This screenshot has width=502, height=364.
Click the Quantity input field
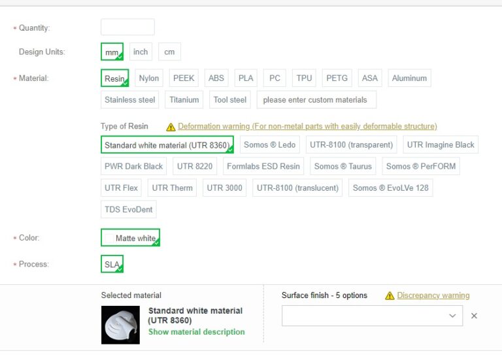(x=127, y=27)
